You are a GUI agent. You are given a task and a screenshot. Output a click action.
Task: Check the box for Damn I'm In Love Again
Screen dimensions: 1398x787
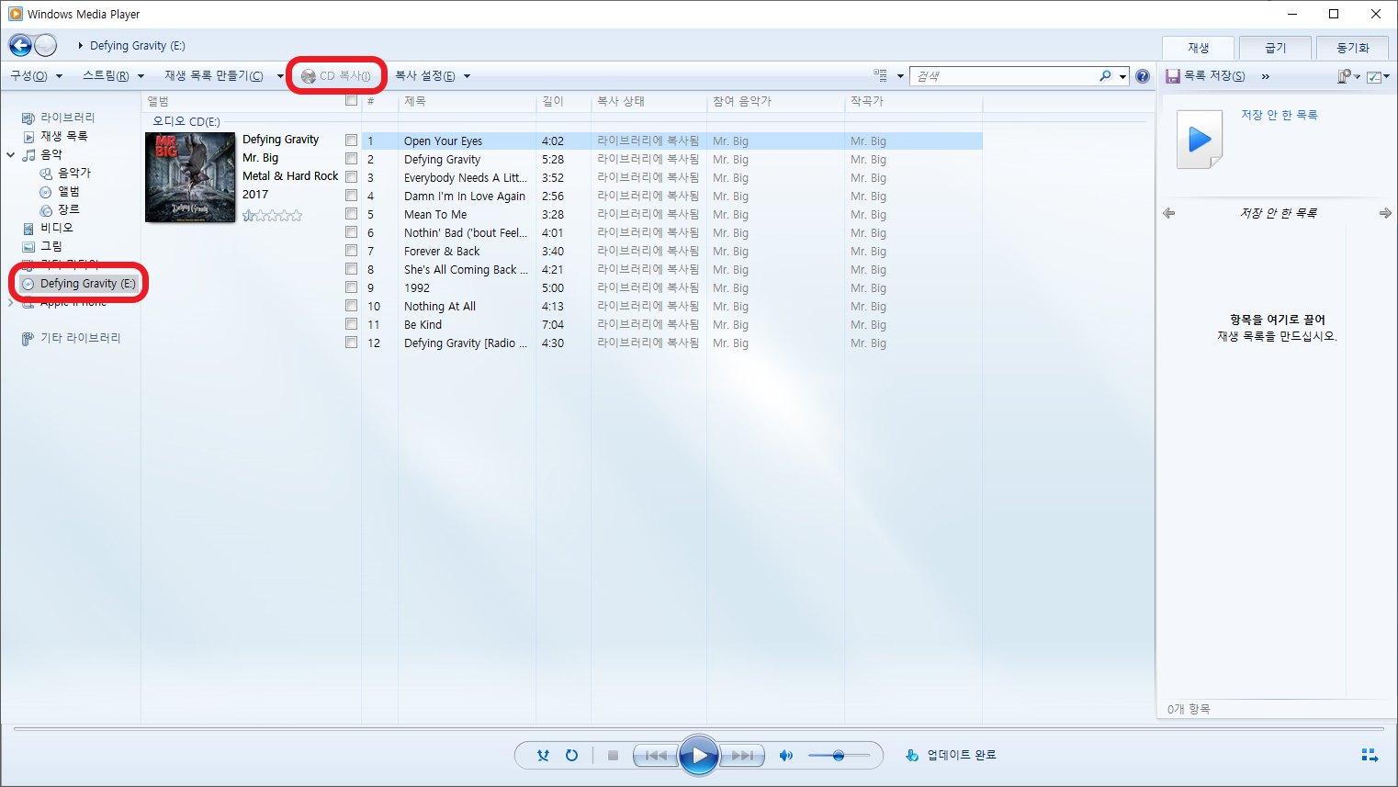pos(351,196)
